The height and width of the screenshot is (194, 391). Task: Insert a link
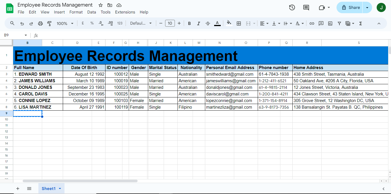312,23
